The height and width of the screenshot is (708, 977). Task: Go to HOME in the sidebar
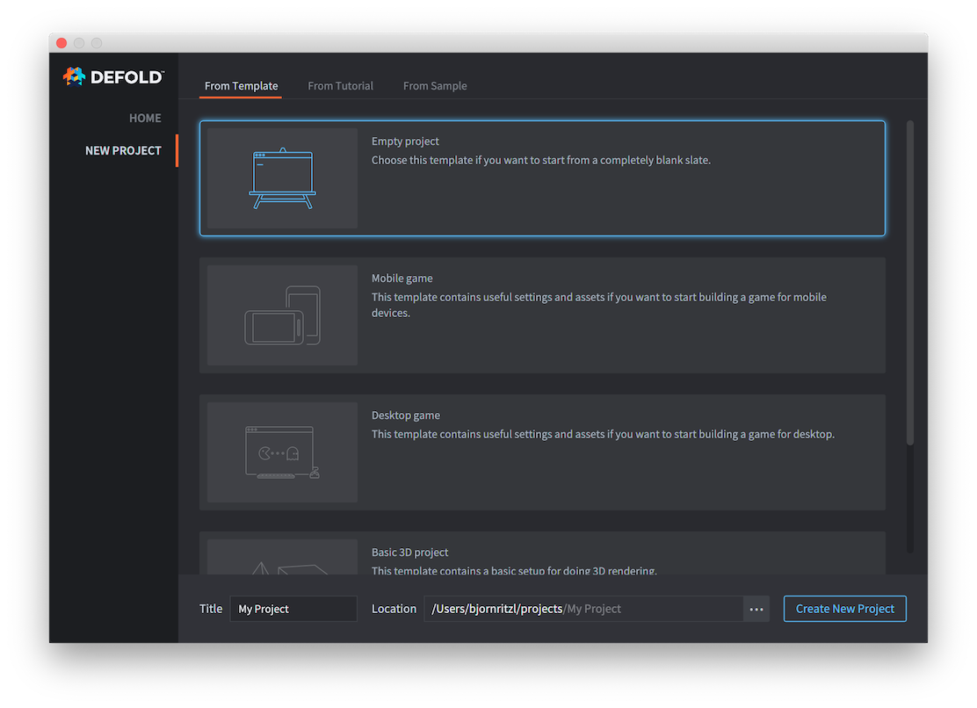[x=145, y=118]
